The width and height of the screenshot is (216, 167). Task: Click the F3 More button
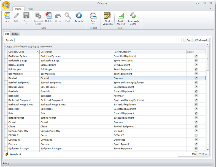tap(203, 154)
